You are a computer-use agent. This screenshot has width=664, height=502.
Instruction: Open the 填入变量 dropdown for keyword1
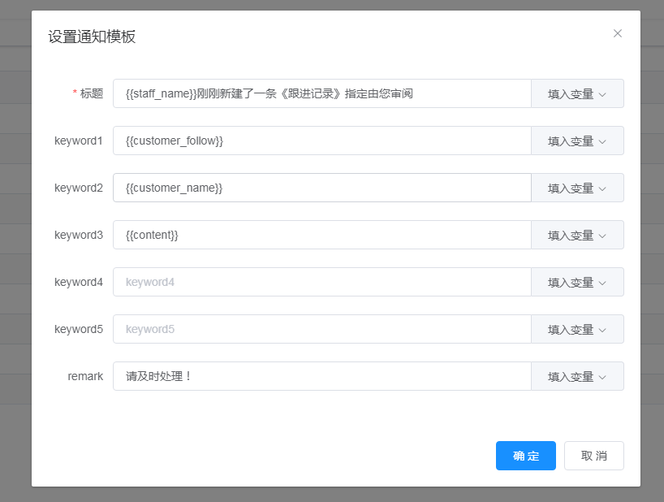click(572, 141)
